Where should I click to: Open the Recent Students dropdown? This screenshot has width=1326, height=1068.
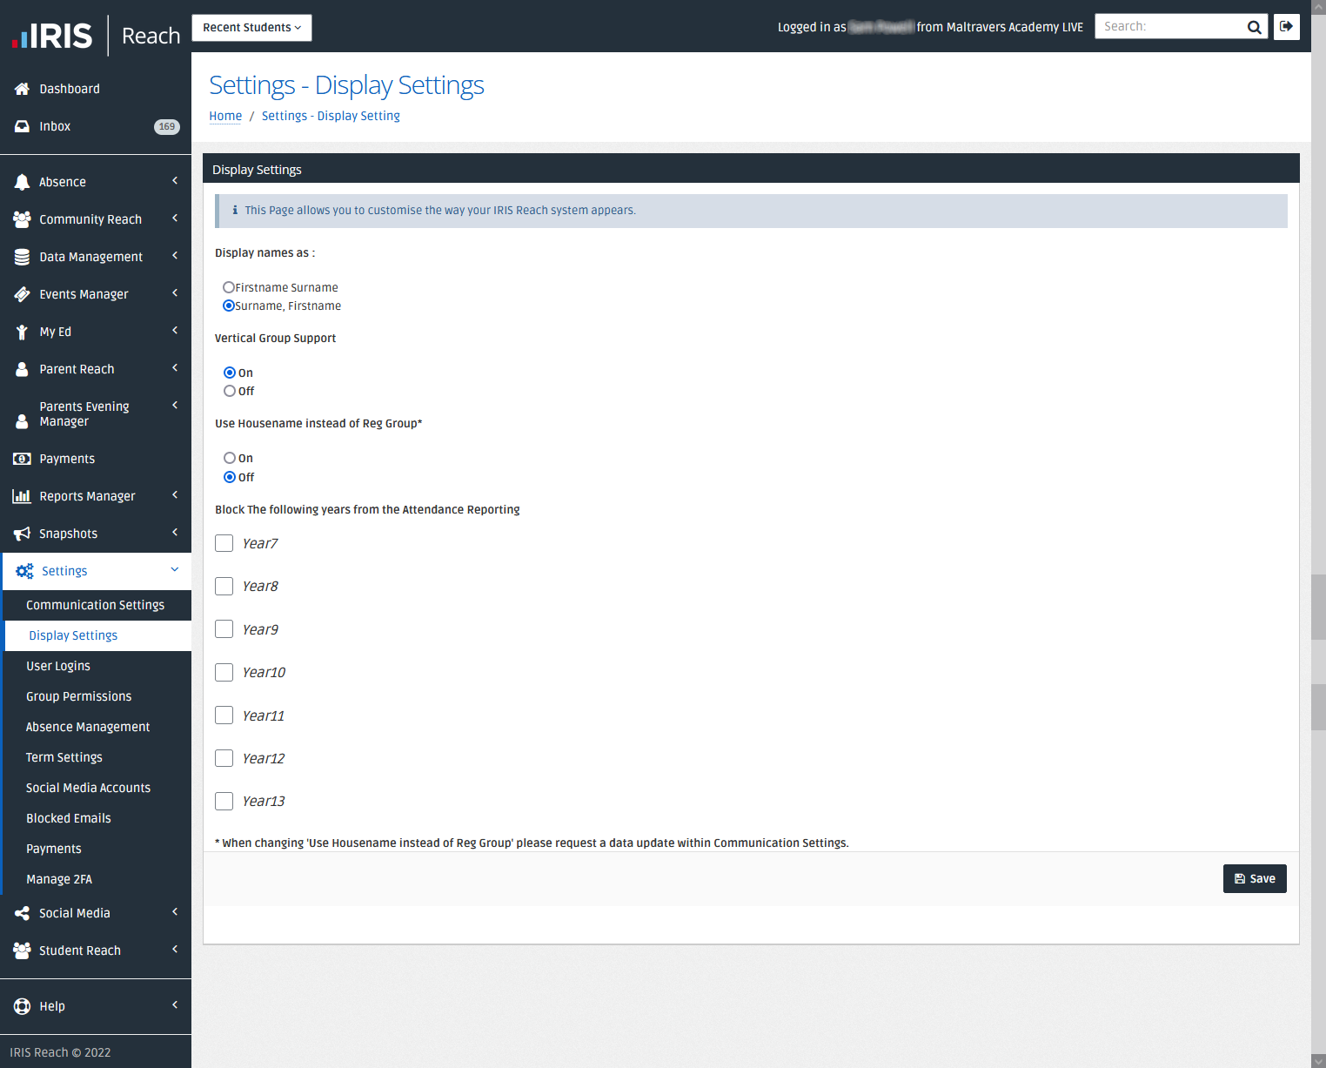(x=251, y=27)
